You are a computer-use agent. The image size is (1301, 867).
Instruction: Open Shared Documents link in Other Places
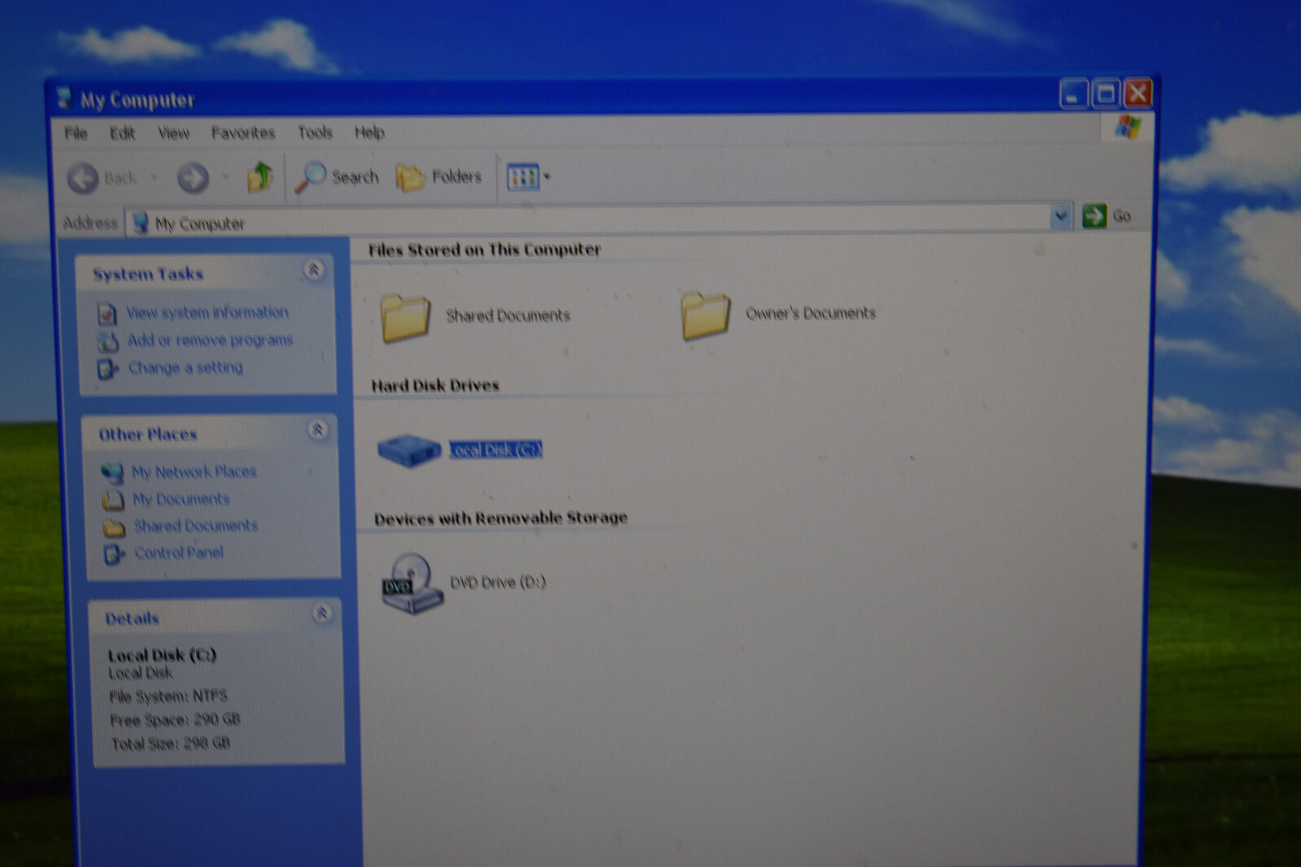click(x=196, y=526)
